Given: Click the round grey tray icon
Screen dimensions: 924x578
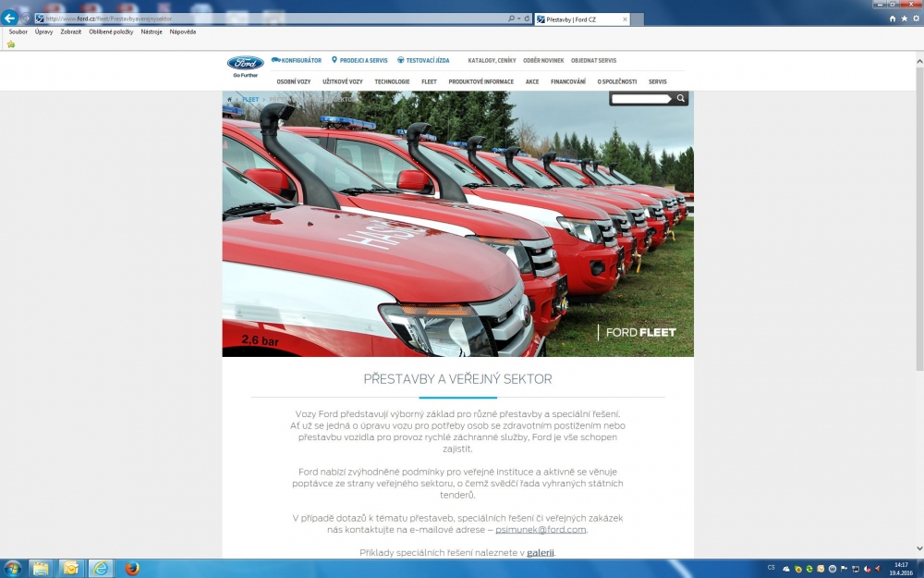Looking at the screenshot, I should click(x=833, y=569).
